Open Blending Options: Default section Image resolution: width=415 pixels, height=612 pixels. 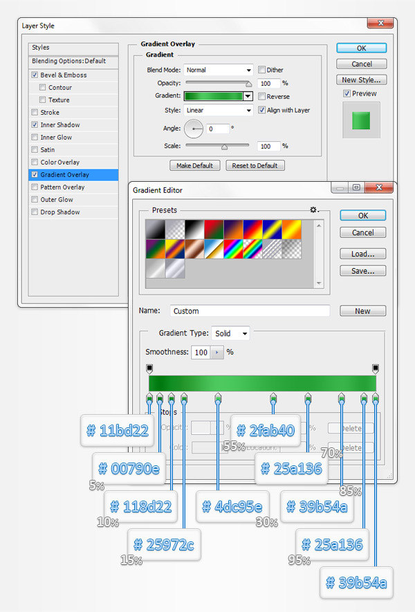68,61
